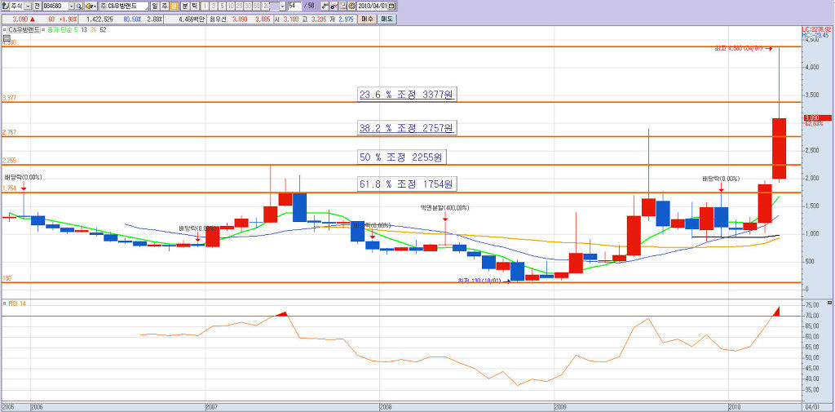Open the calendar date picker icon
This screenshot has height=412, width=835.
point(392,6)
